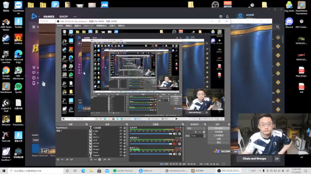
Task: Open the 查看(V) View menu in OBS
Action: pos(77,26)
